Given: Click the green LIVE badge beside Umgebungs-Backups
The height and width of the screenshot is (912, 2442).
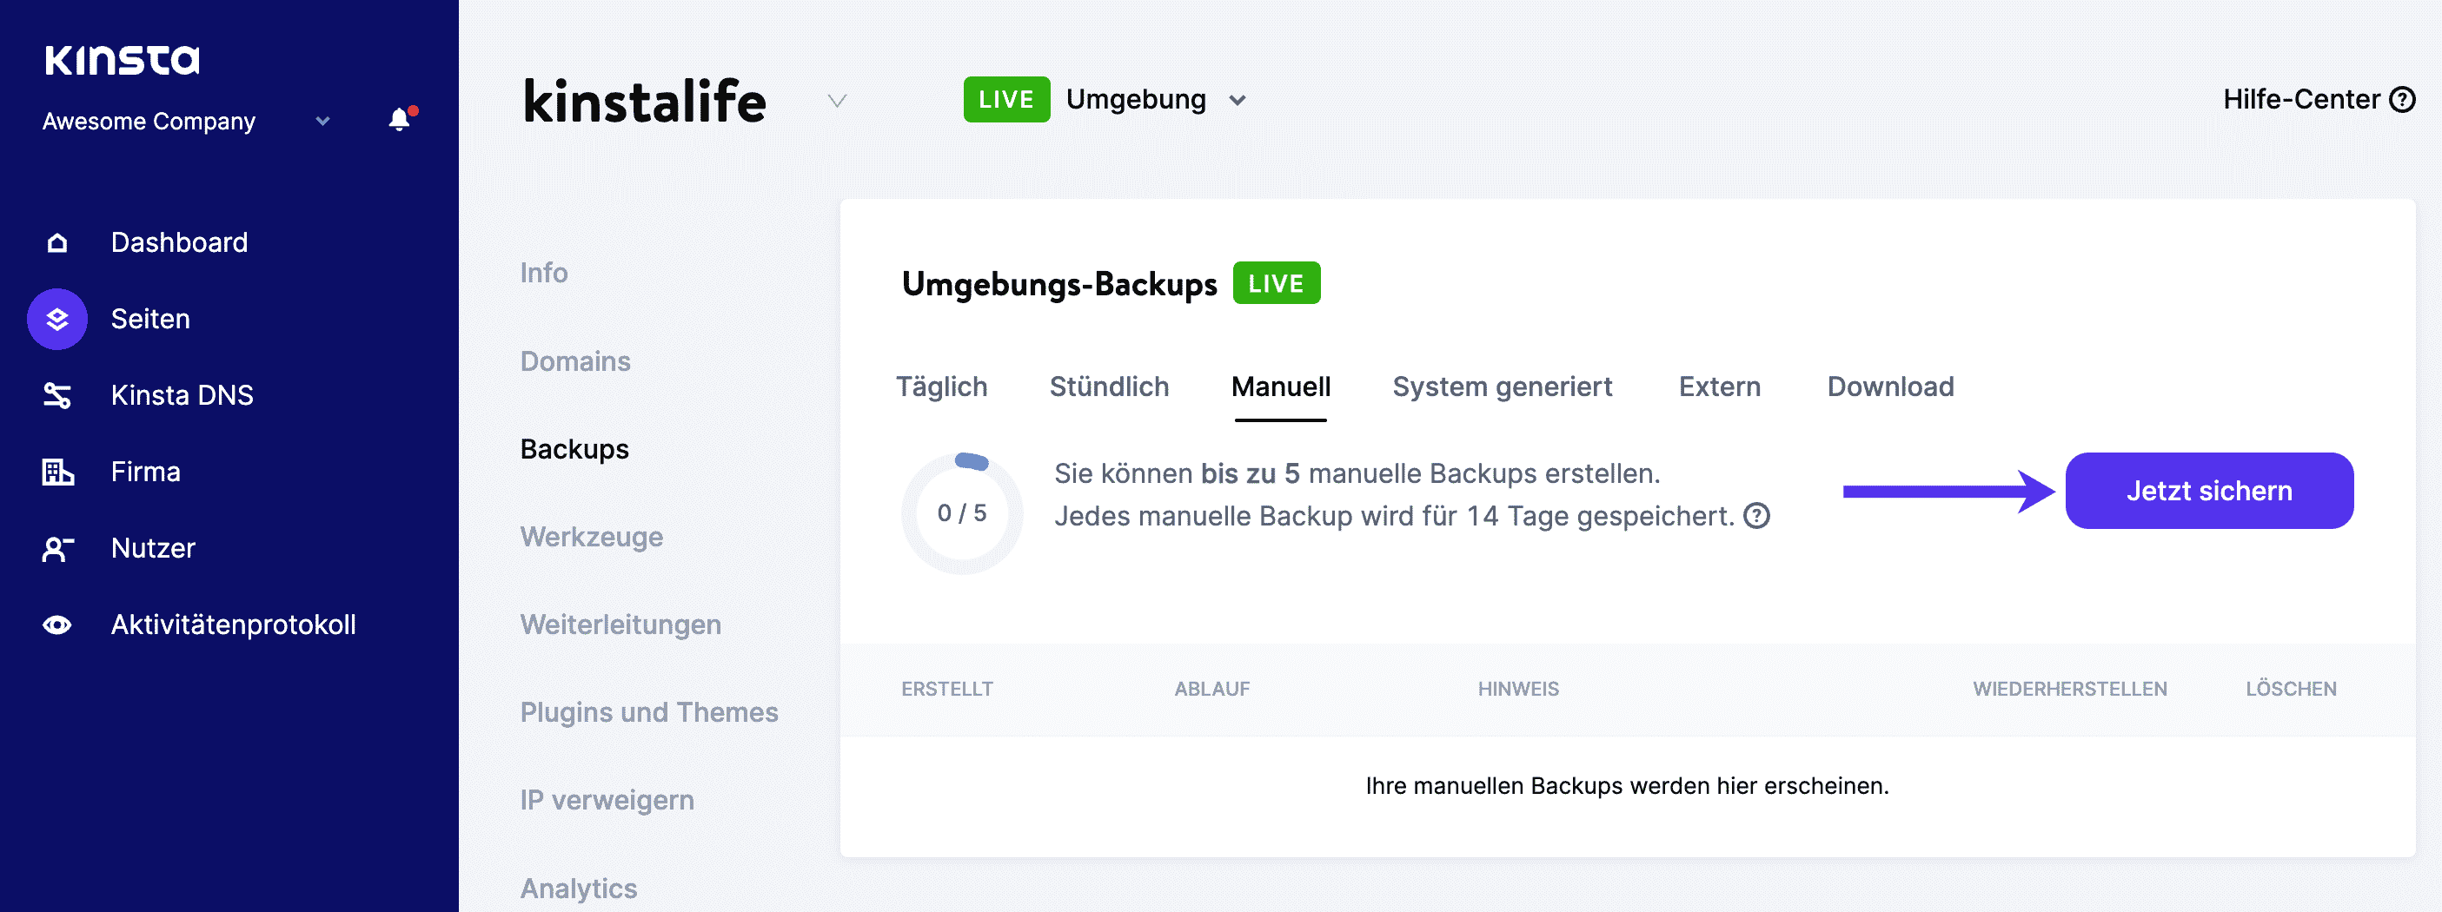Looking at the screenshot, I should 1277,282.
